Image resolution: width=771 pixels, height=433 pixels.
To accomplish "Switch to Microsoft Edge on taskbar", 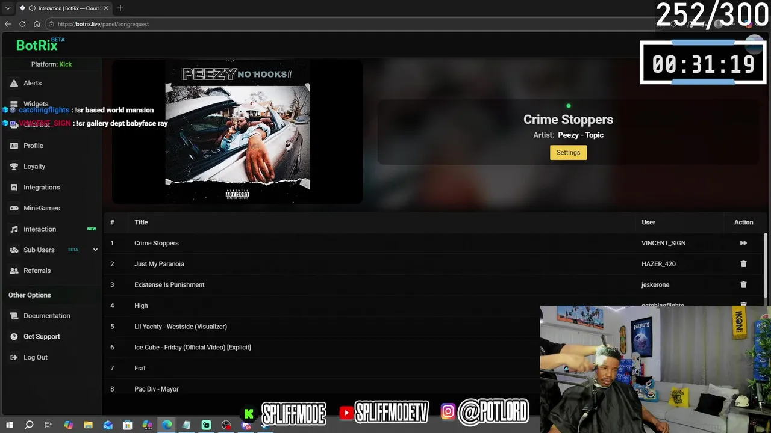I will (167, 425).
